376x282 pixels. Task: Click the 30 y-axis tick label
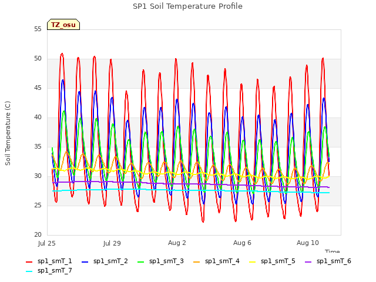(x=38, y=176)
